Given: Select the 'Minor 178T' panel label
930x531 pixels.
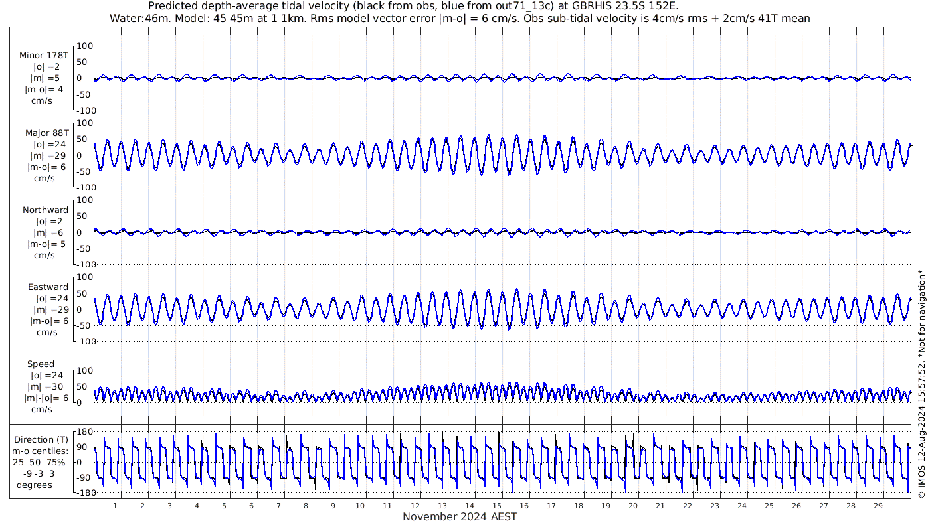Looking at the screenshot, I should [45, 56].
